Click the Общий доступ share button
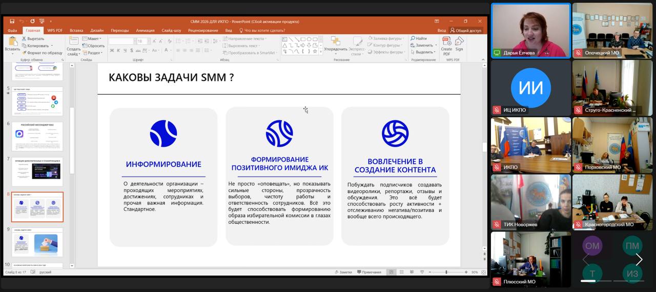This screenshot has height=292, width=656. point(465,30)
